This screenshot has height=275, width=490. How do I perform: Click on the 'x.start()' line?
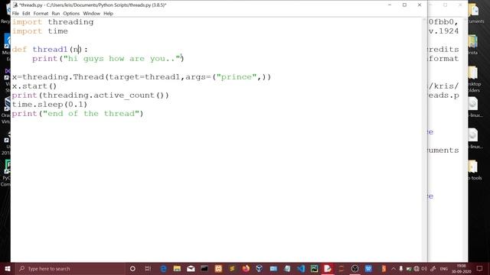[34, 86]
